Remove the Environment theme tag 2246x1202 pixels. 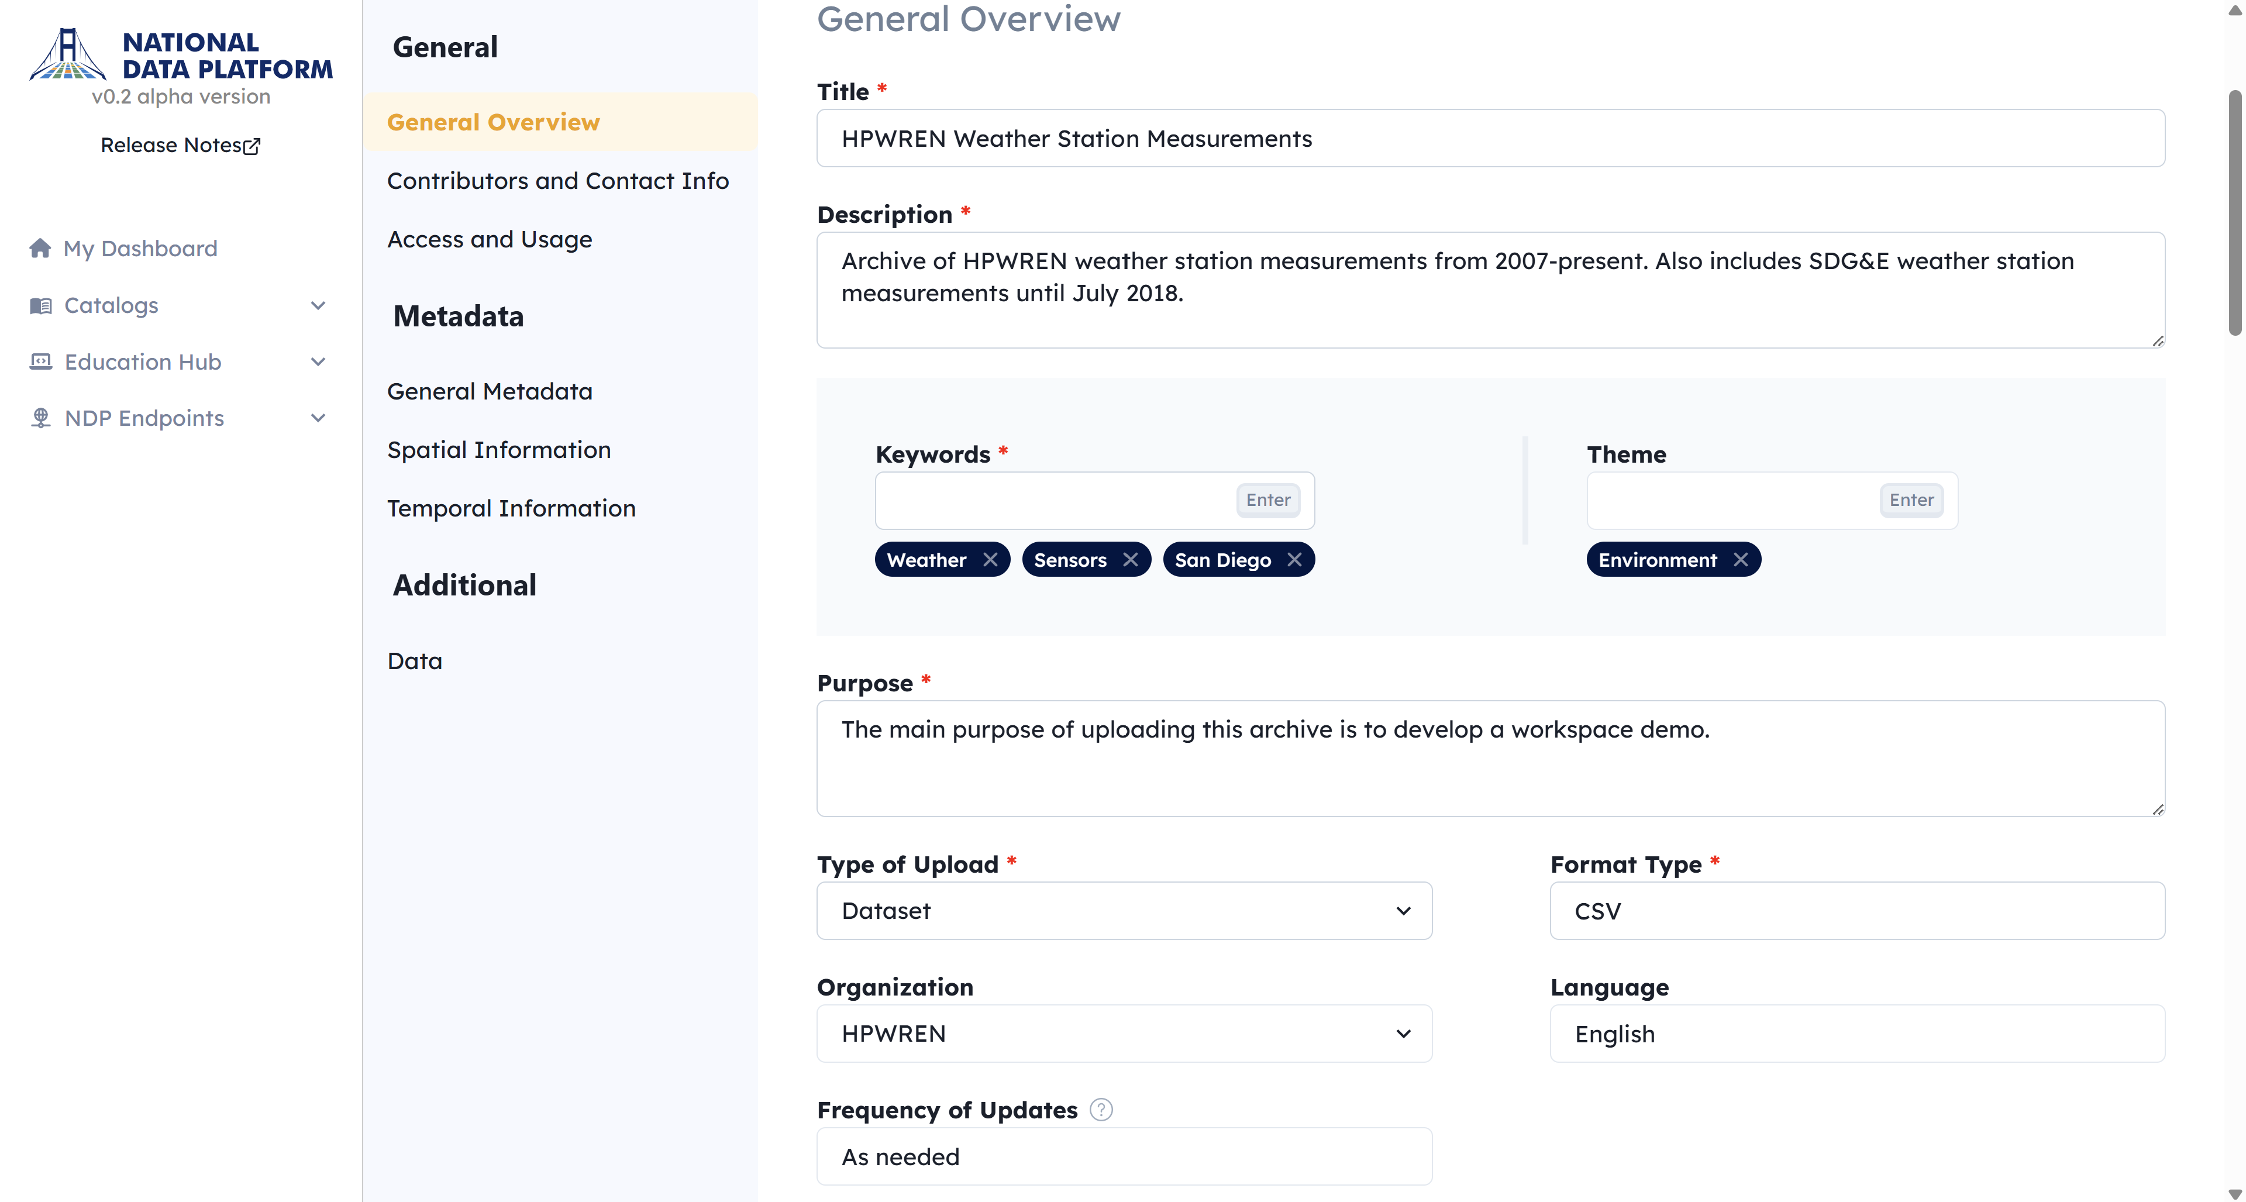point(1740,560)
